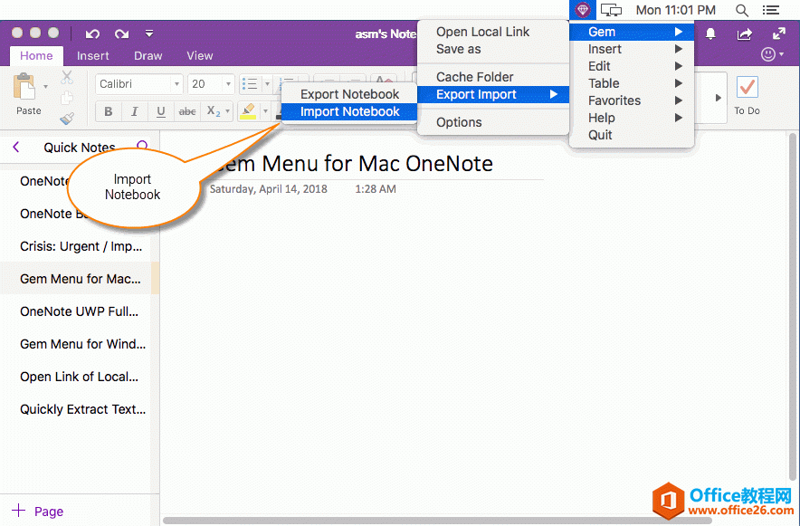Select Save as in Gem menu
This screenshot has width=800, height=526.
click(x=493, y=49)
